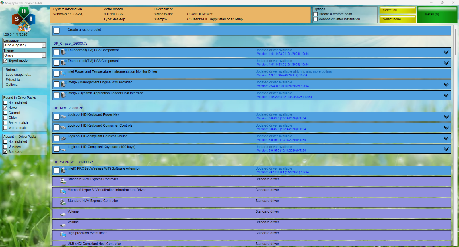Click icon of Microsoft Hyper-V Virtualization Infrastructure Driver

pos(63,192)
